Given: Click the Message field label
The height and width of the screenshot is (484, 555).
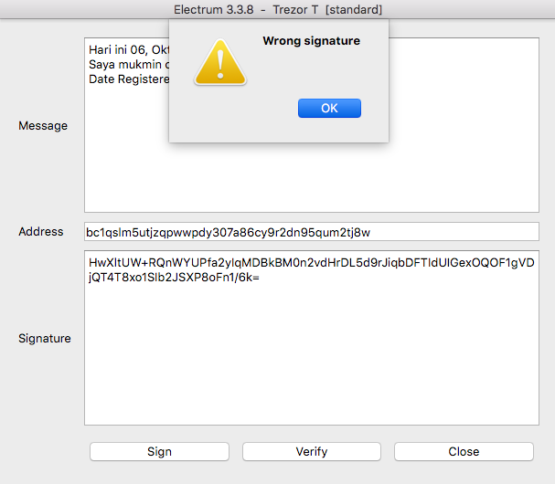Looking at the screenshot, I should [43, 126].
